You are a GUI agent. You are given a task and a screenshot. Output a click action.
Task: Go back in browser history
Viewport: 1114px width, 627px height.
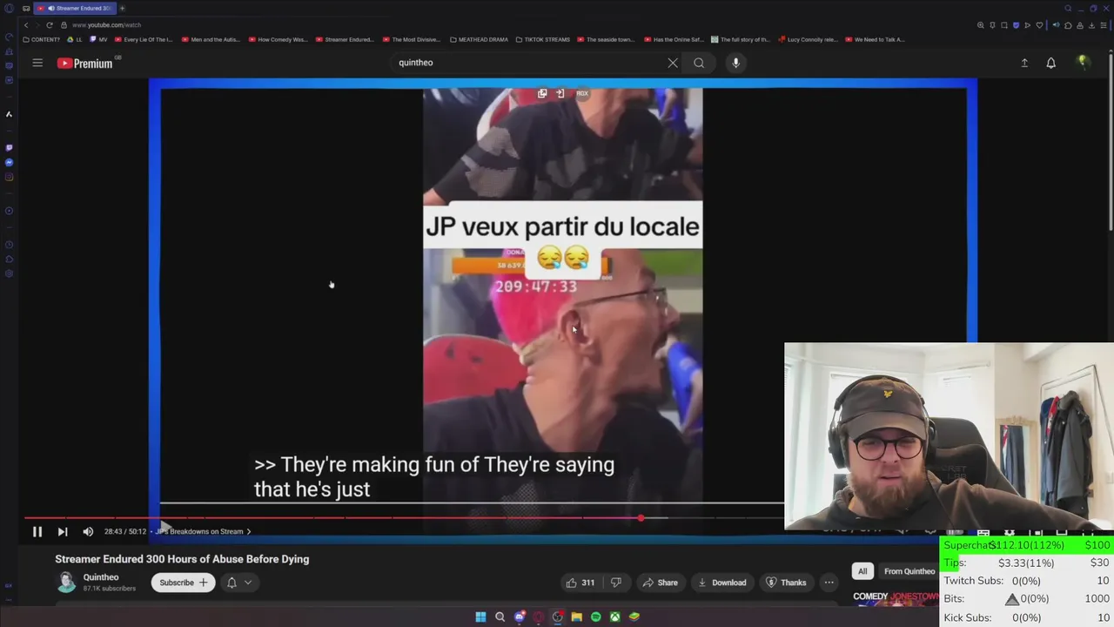click(25, 25)
